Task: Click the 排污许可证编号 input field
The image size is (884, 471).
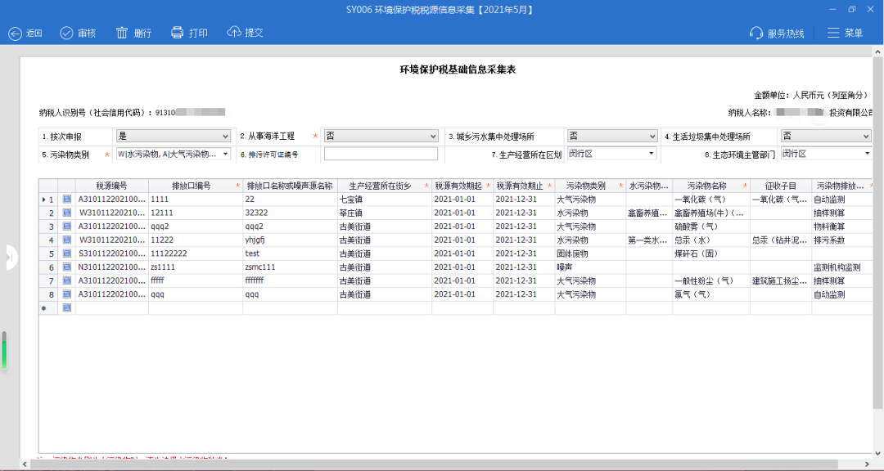Action: 381,154
